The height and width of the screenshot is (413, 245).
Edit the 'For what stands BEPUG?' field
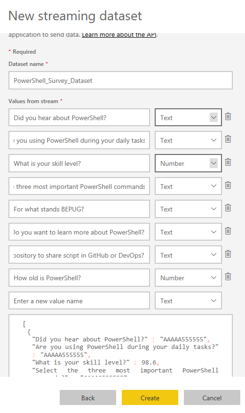point(79,209)
